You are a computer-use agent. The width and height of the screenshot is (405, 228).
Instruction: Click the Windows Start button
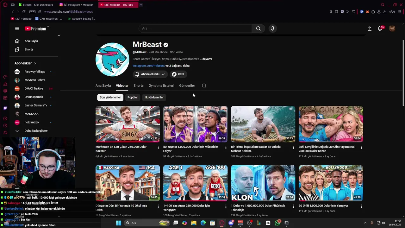[119, 223]
